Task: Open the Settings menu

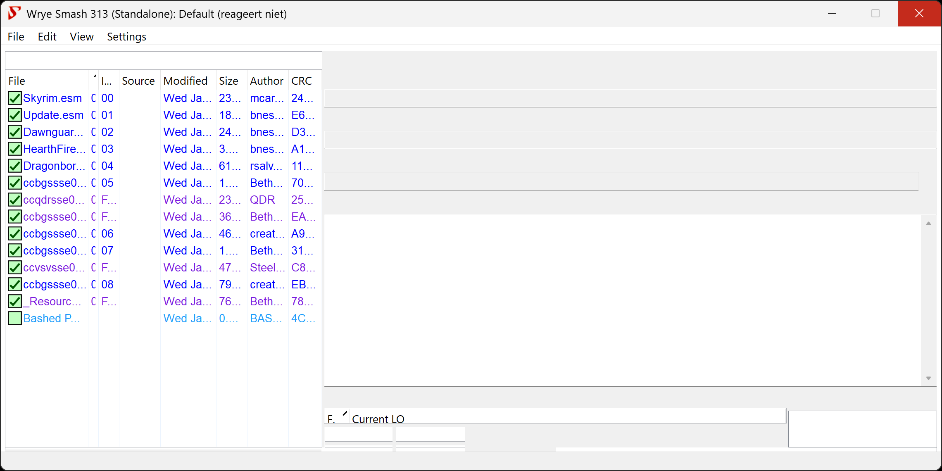Action: (x=126, y=37)
